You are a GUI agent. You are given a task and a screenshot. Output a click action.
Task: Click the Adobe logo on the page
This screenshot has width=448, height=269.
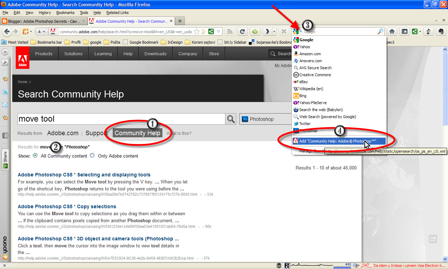tap(22, 57)
